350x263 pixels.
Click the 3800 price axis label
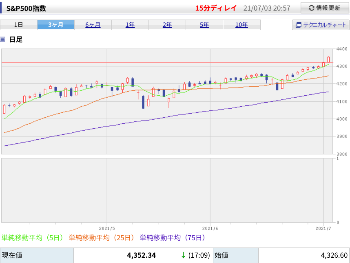(342, 154)
